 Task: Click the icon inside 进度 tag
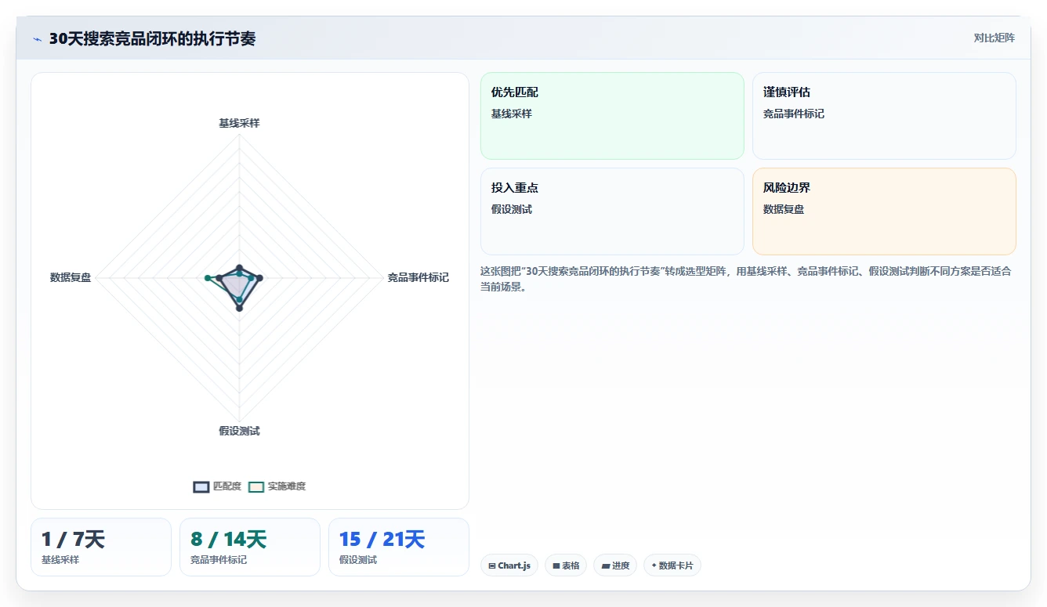(x=605, y=565)
